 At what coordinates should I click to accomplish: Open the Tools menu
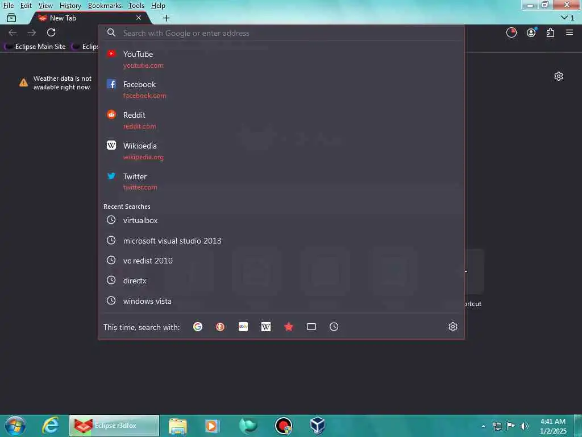(136, 6)
